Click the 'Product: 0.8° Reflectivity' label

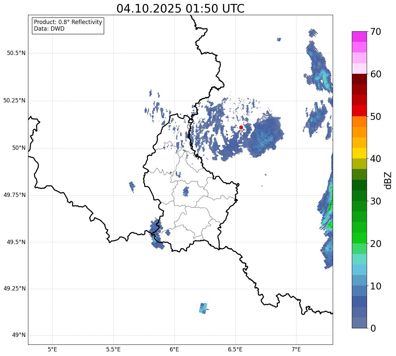tap(68, 22)
